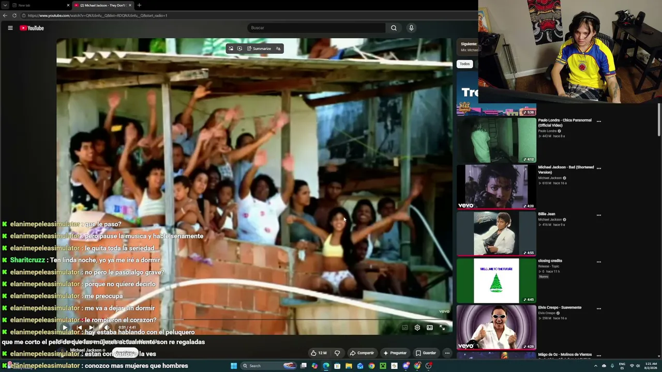Image resolution: width=662 pixels, height=372 pixels.
Task: Close the Michael Jackson video tab
Action: click(130, 5)
